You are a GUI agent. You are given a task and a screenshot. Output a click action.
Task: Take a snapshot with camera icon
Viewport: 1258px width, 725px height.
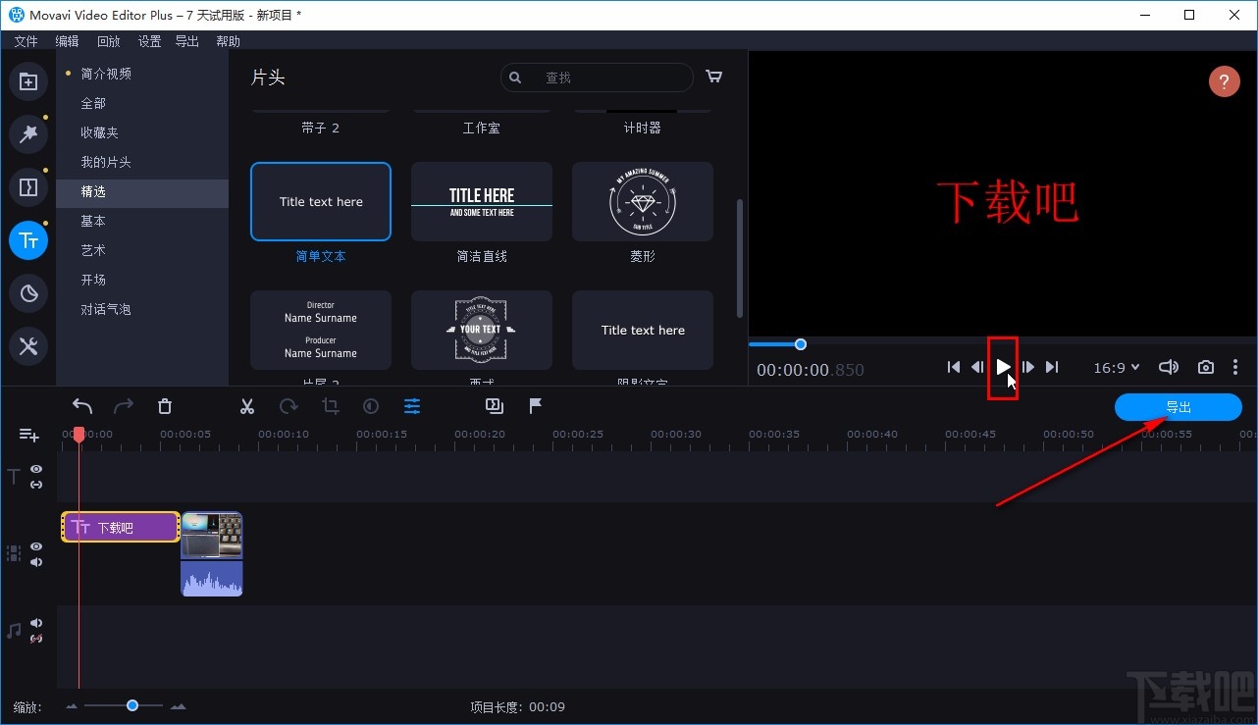(x=1206, y=367)
